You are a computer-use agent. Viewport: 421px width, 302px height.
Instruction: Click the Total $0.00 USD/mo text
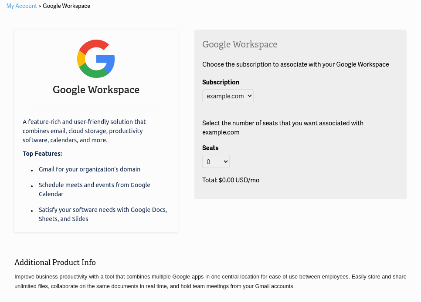pos(231,180)
